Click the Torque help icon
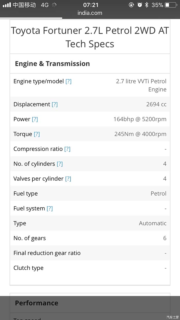The height and width of the screenshot is (320, 180). click(37, 134)
